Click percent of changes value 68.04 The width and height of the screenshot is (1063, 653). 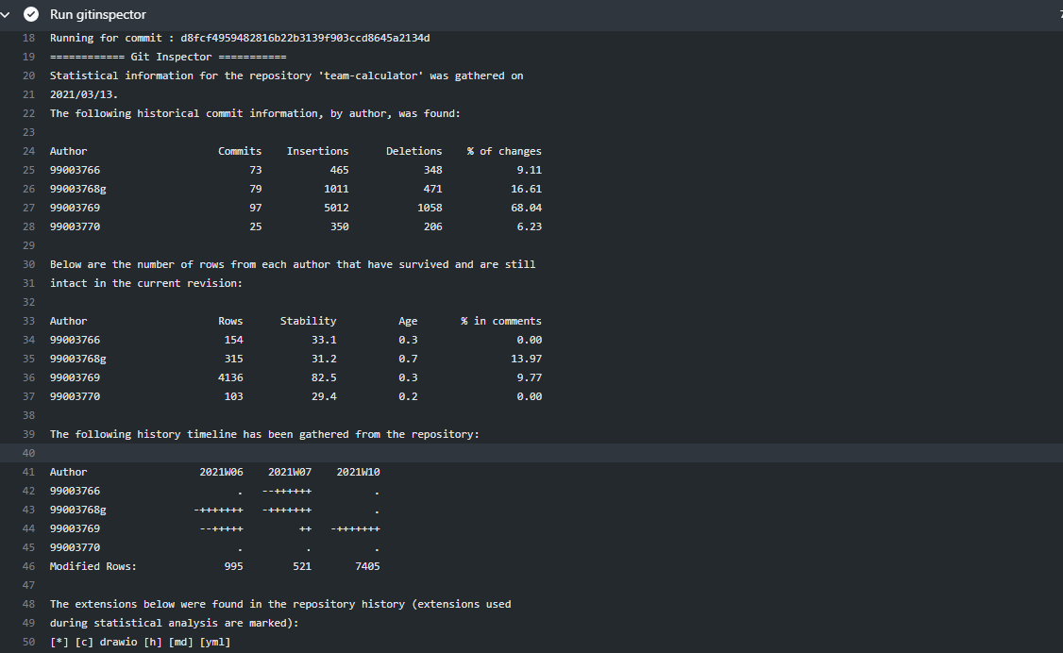point(526,208)
